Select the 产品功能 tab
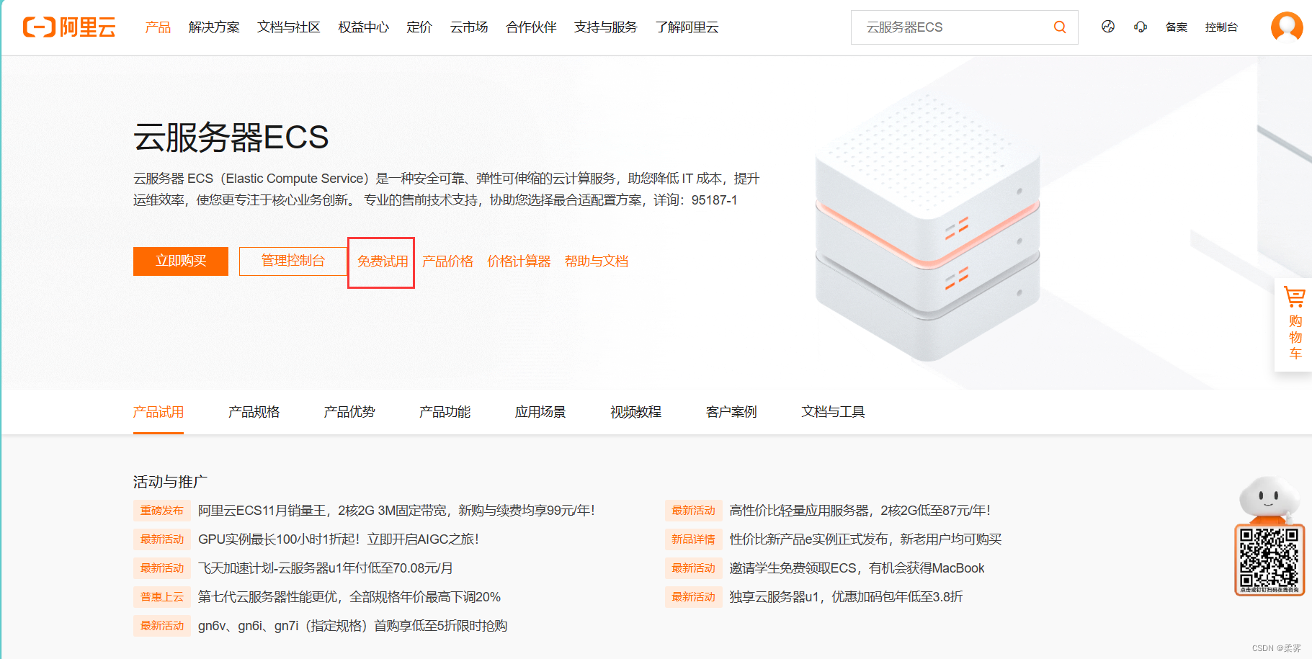Screen dimensions: 1312x659 point(445,412)
